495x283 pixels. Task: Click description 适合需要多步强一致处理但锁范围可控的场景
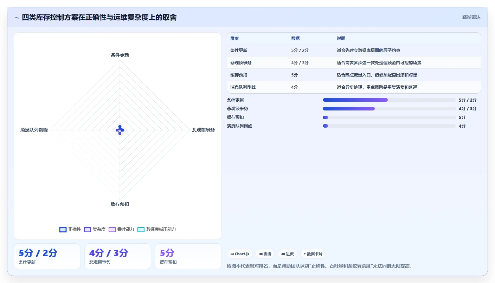[x=379, y=63]
